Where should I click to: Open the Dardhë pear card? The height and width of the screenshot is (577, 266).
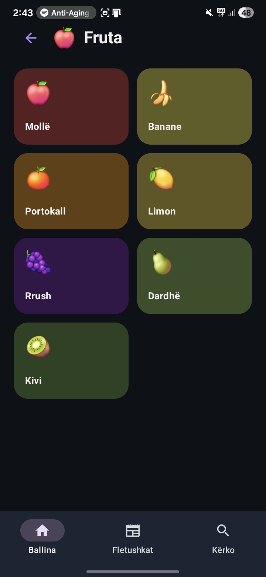pyautogui.click(x=194, y=276)
